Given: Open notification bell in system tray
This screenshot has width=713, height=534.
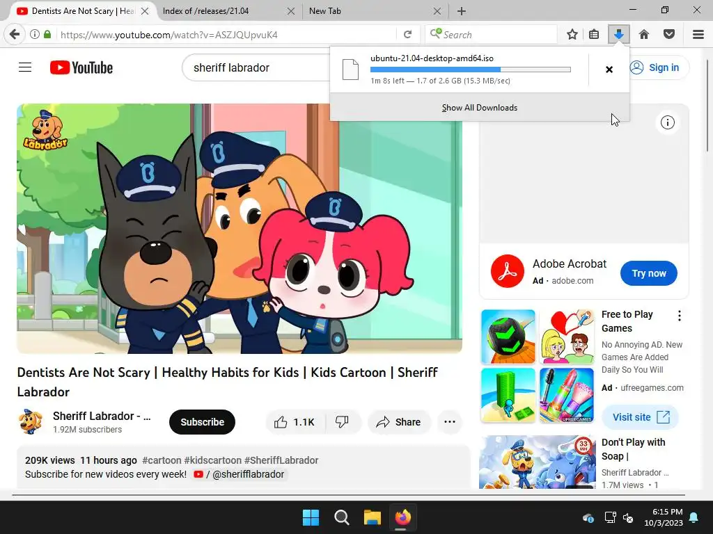Looking at the screenshot, I should [x=694, y=517].
